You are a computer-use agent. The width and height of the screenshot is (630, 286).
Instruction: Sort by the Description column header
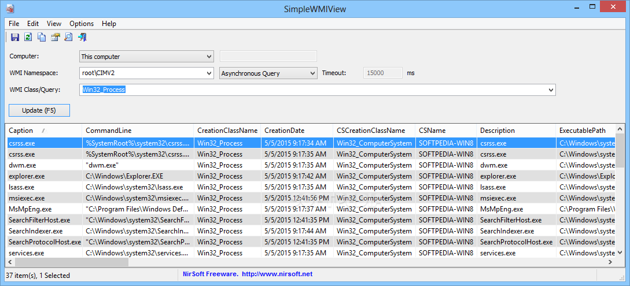click(x=516, y=131)
